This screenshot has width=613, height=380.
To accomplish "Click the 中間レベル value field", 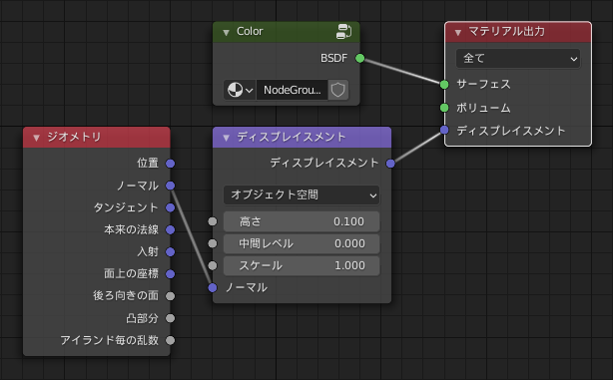I will (x=302, y=243).
